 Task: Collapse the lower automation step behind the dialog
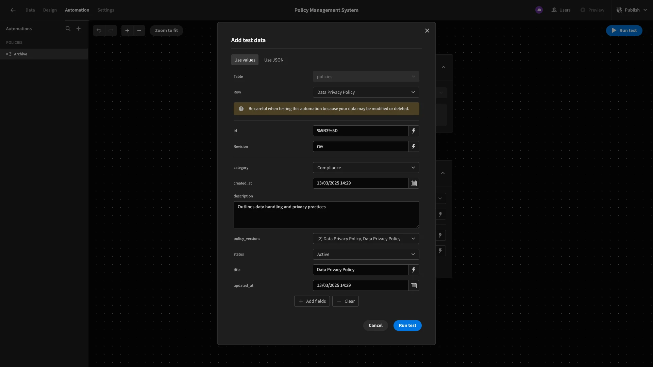443,173
